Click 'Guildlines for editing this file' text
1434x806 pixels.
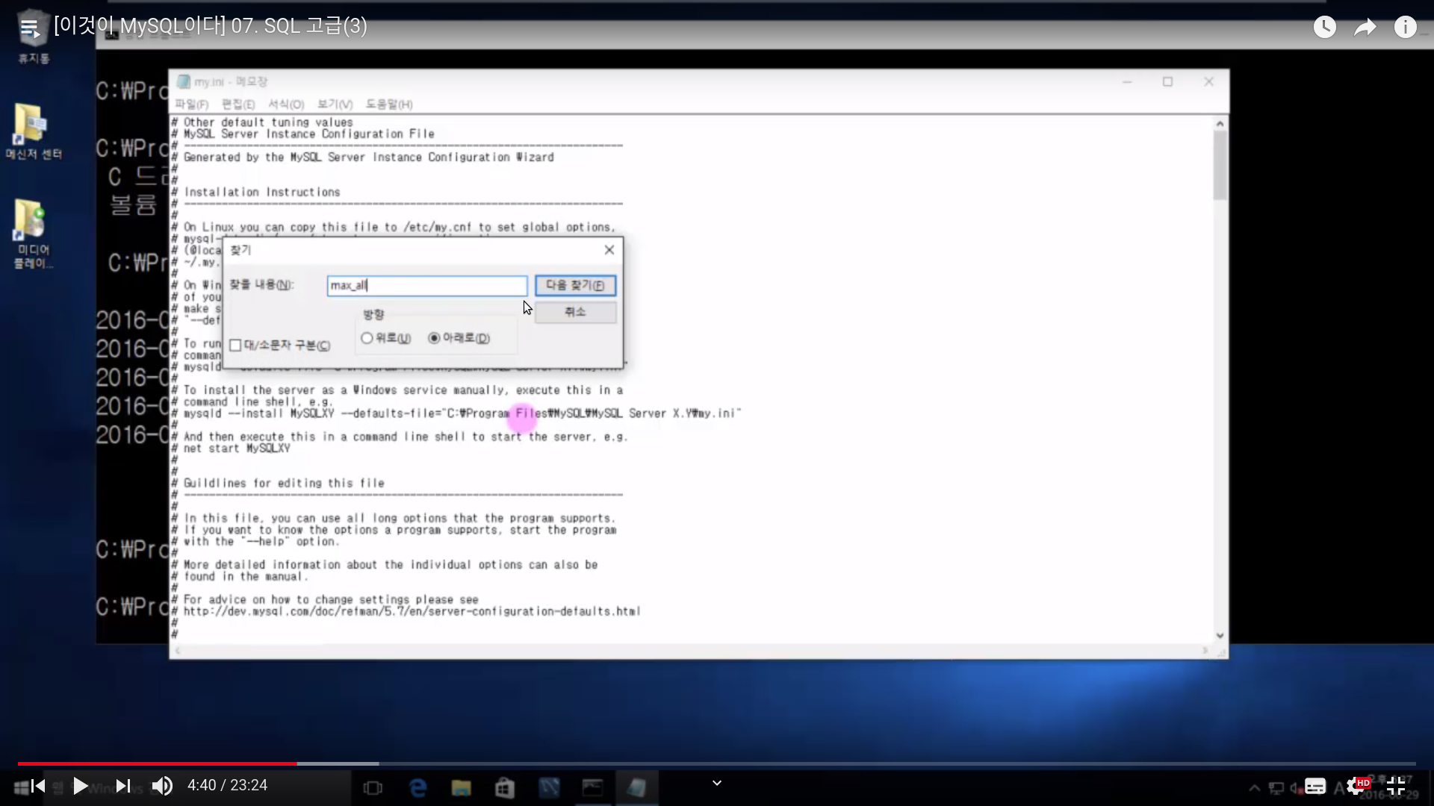284,484
